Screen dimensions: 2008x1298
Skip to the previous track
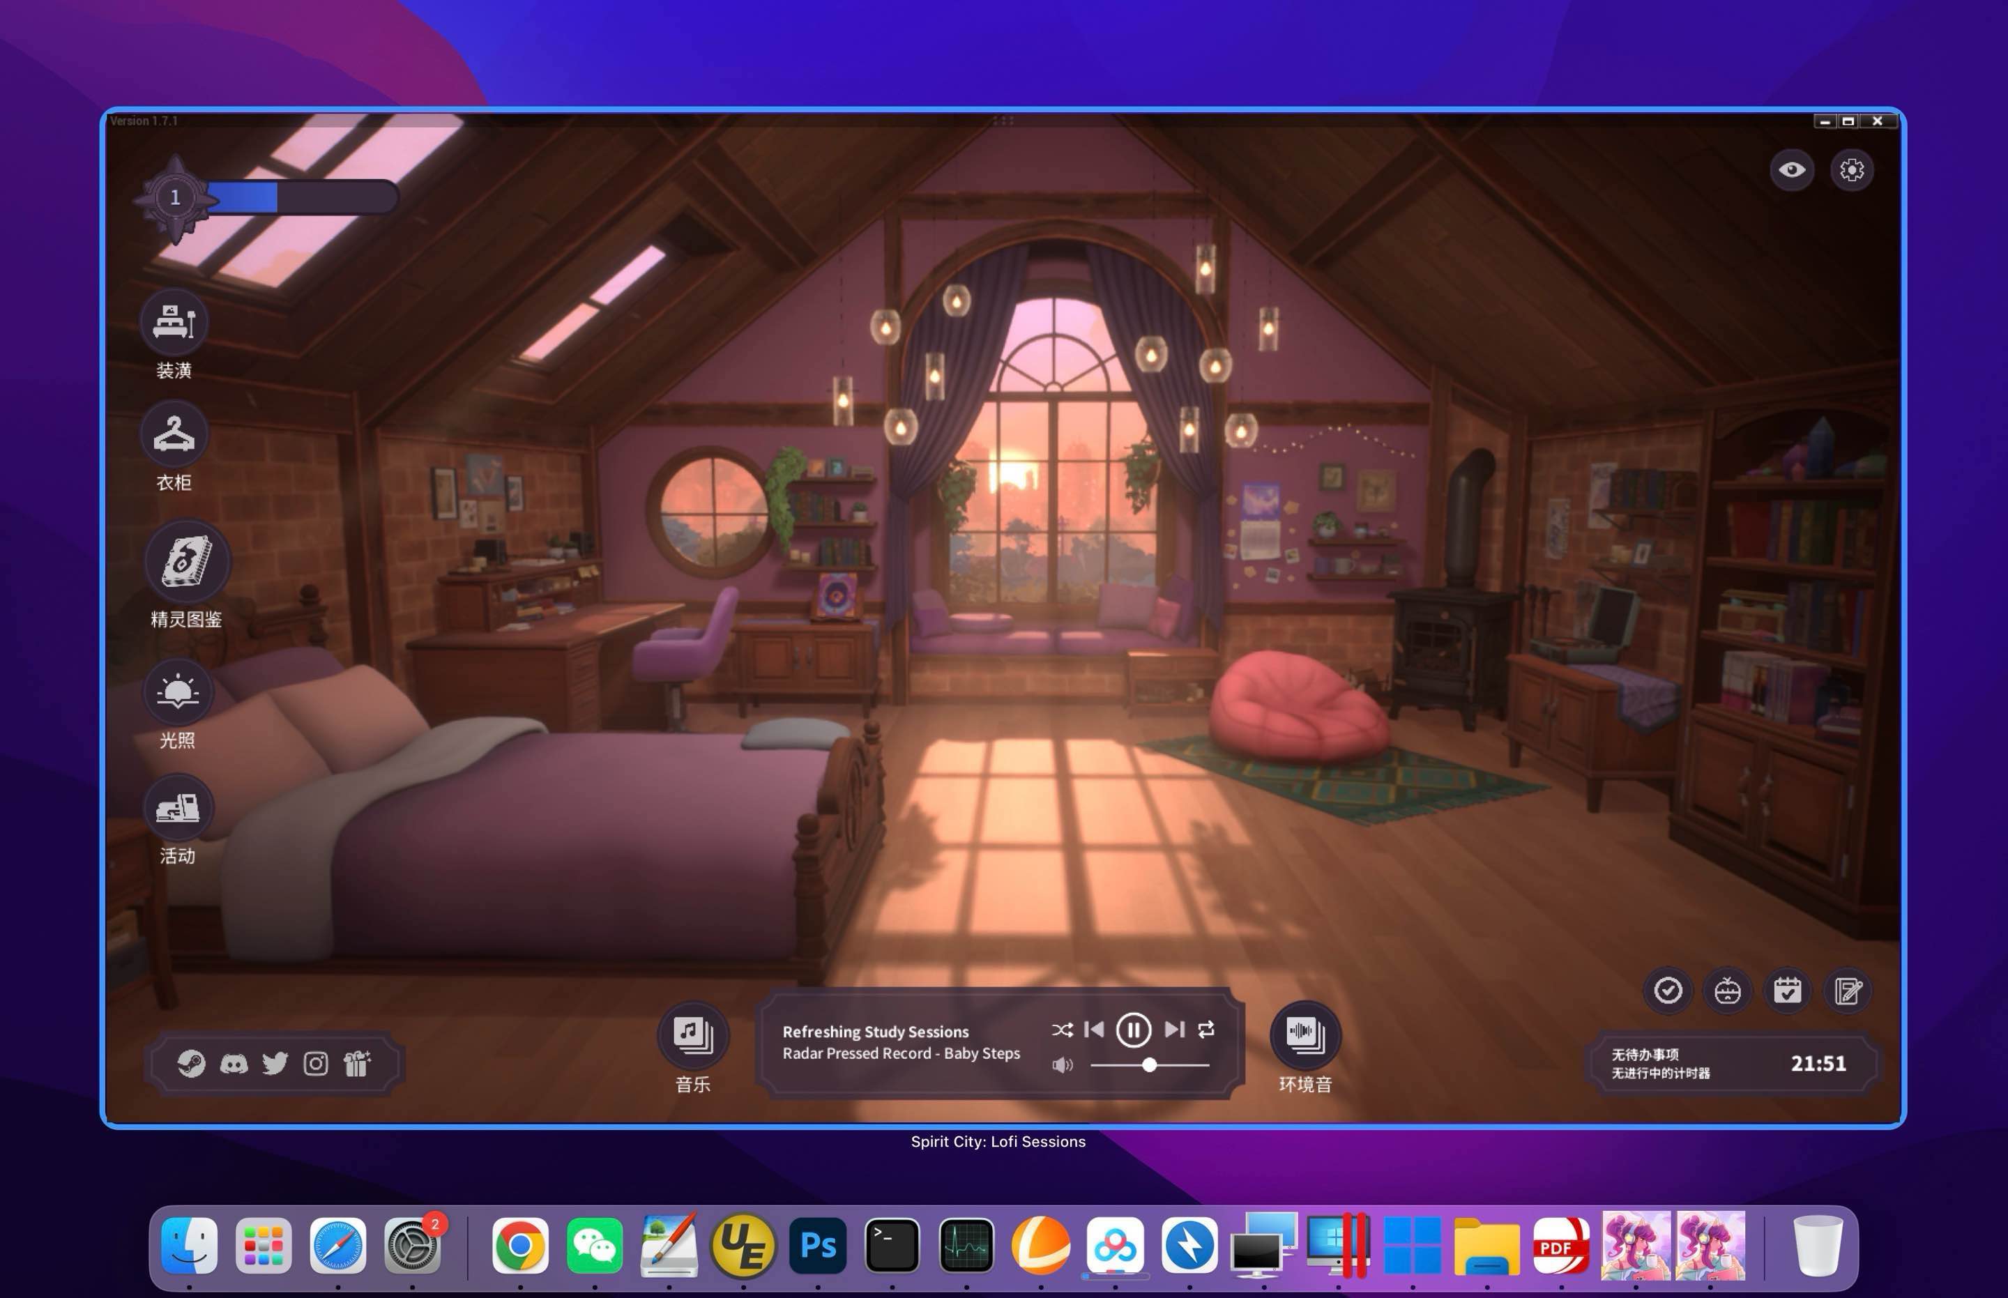[x=1093, y=1030]
